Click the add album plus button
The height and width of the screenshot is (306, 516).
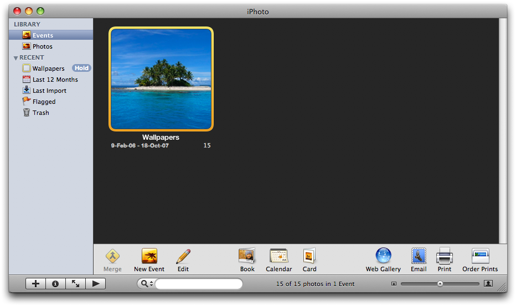tap(35, 284)
